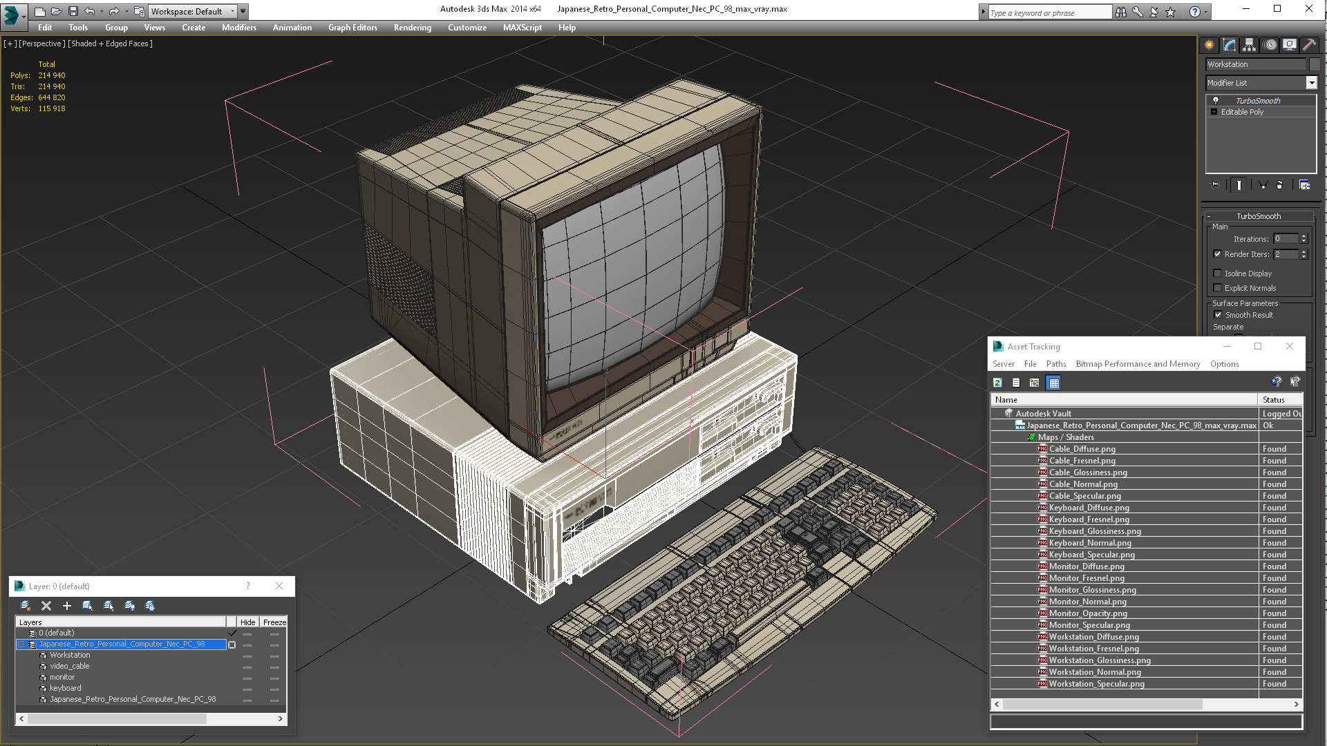This screenshot has height=746, width=1327.
Task: Toggle TurboSmooth lightbulb visibility
Action: [1215, 101]
